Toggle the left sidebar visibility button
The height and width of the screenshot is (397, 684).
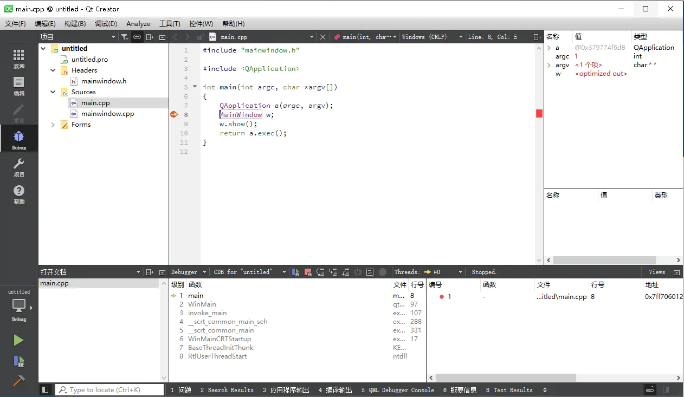tap(46, 390)
